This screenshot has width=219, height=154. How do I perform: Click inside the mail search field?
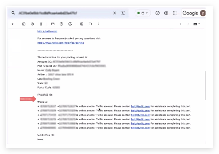tap(64, 13)
